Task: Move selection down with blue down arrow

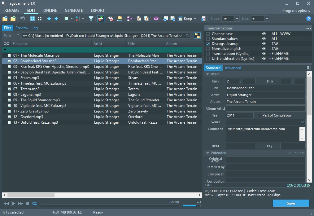Action: point(49,19)
